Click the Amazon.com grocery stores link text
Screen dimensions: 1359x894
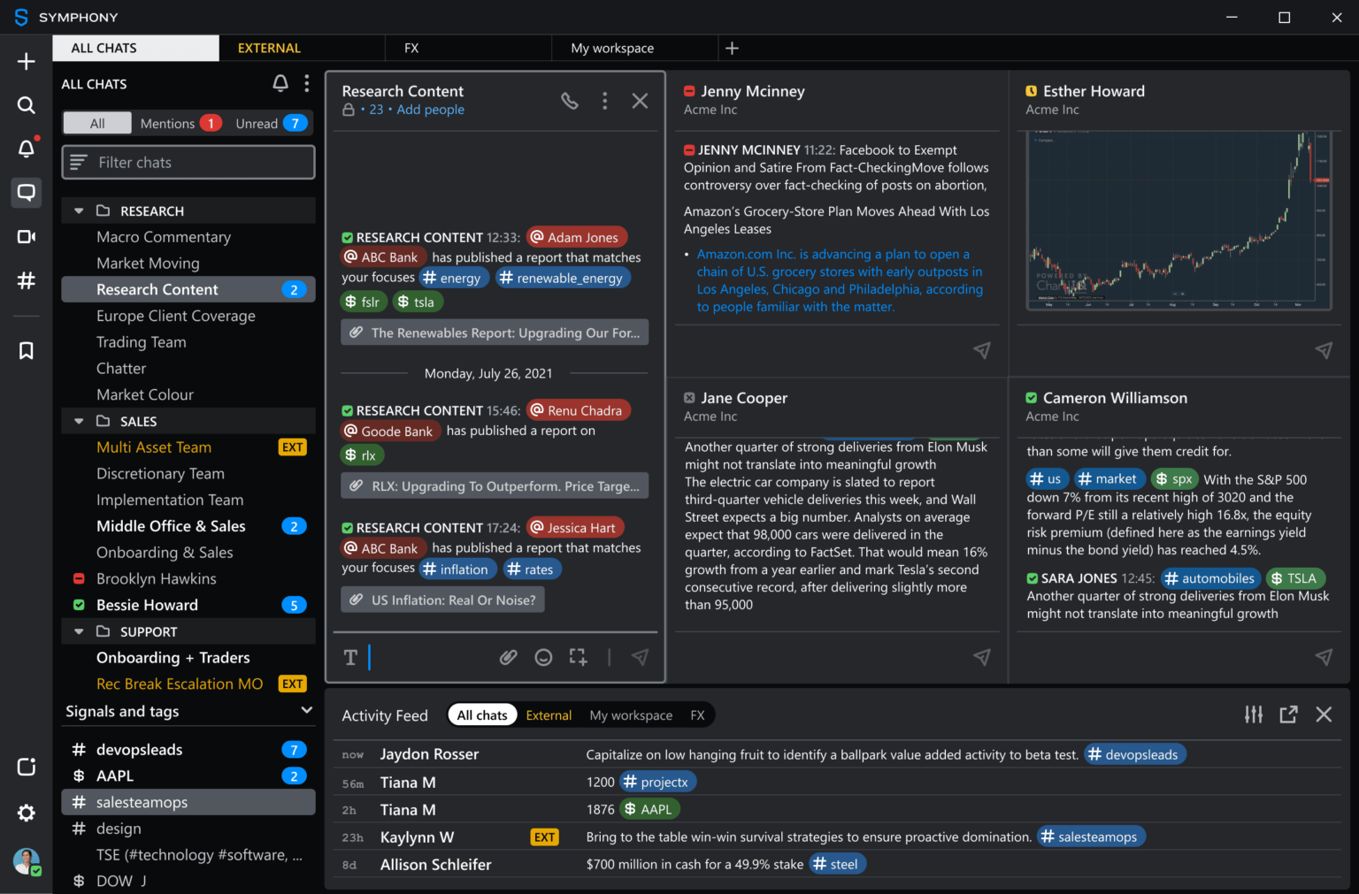(x=840, y=280)
